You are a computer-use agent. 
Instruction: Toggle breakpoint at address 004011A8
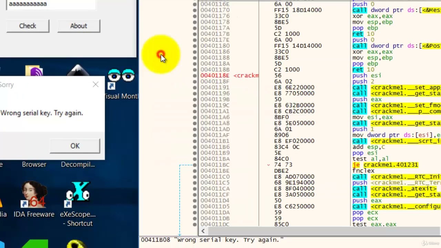(x=195, y=123)
